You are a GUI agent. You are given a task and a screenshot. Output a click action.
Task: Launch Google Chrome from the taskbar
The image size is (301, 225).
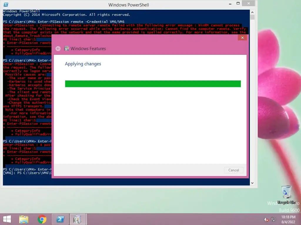[x=42, y=219]
